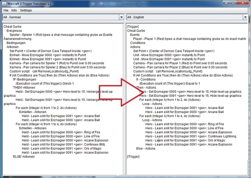
Task: Click 'Held - Learn skill ... Continues Blitz' line
Action: point(64,144)
